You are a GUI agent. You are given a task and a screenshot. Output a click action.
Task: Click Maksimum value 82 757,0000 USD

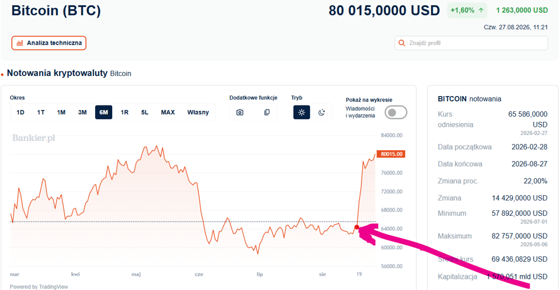point(520,236)
